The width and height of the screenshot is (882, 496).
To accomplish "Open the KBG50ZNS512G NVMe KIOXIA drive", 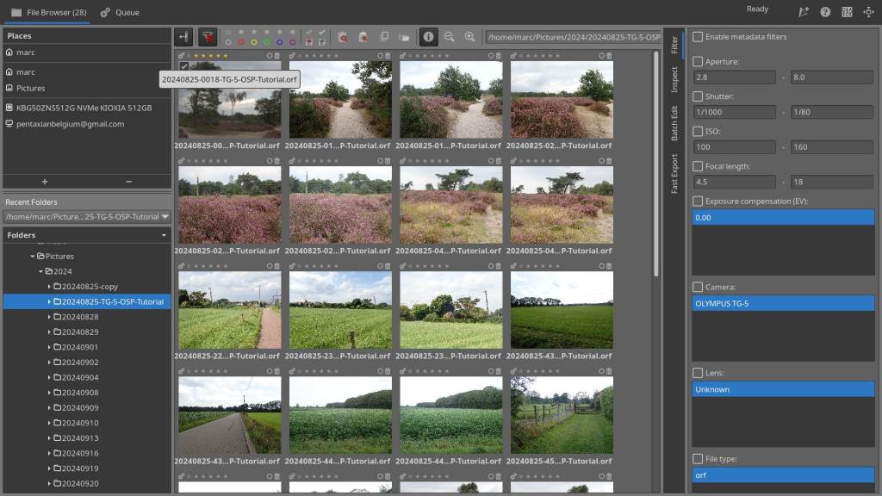I will click(x=87, y=108).
